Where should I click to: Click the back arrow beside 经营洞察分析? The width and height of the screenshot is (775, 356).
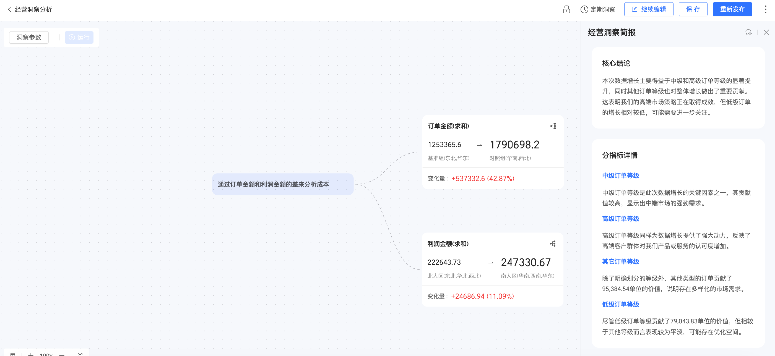coord(10,9)
